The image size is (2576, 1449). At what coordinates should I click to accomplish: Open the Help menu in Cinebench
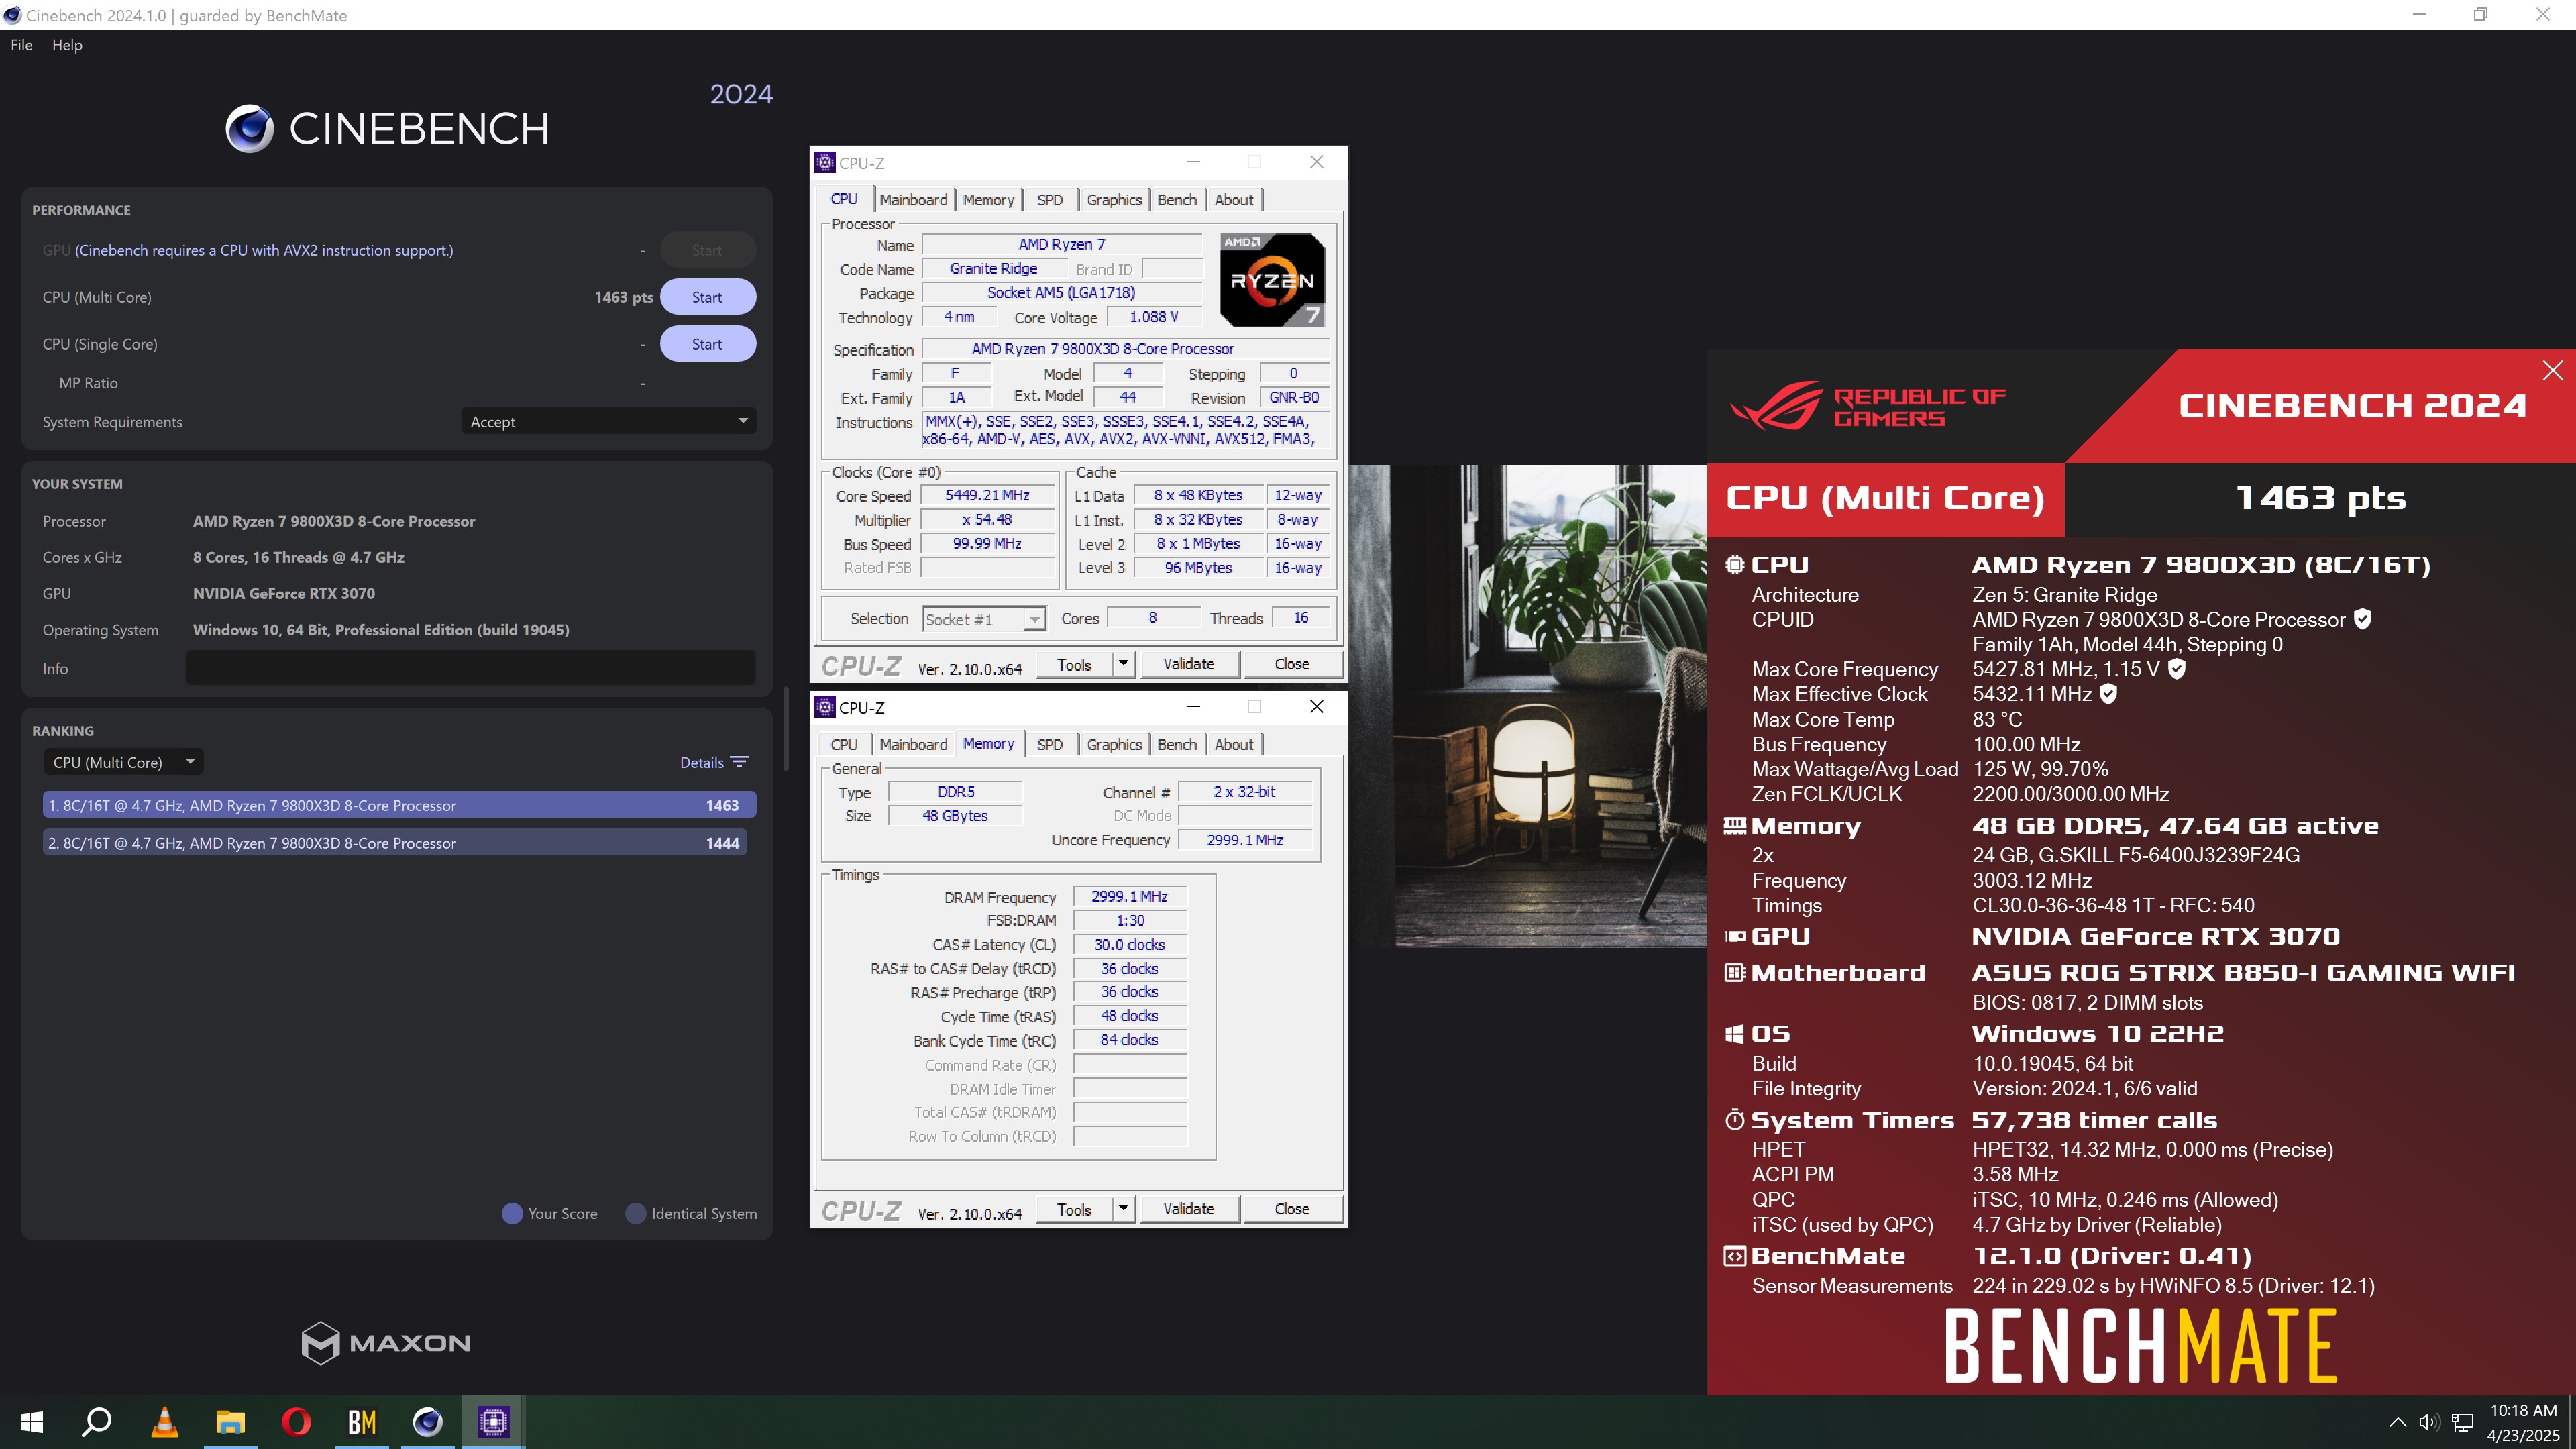[67, 45]
